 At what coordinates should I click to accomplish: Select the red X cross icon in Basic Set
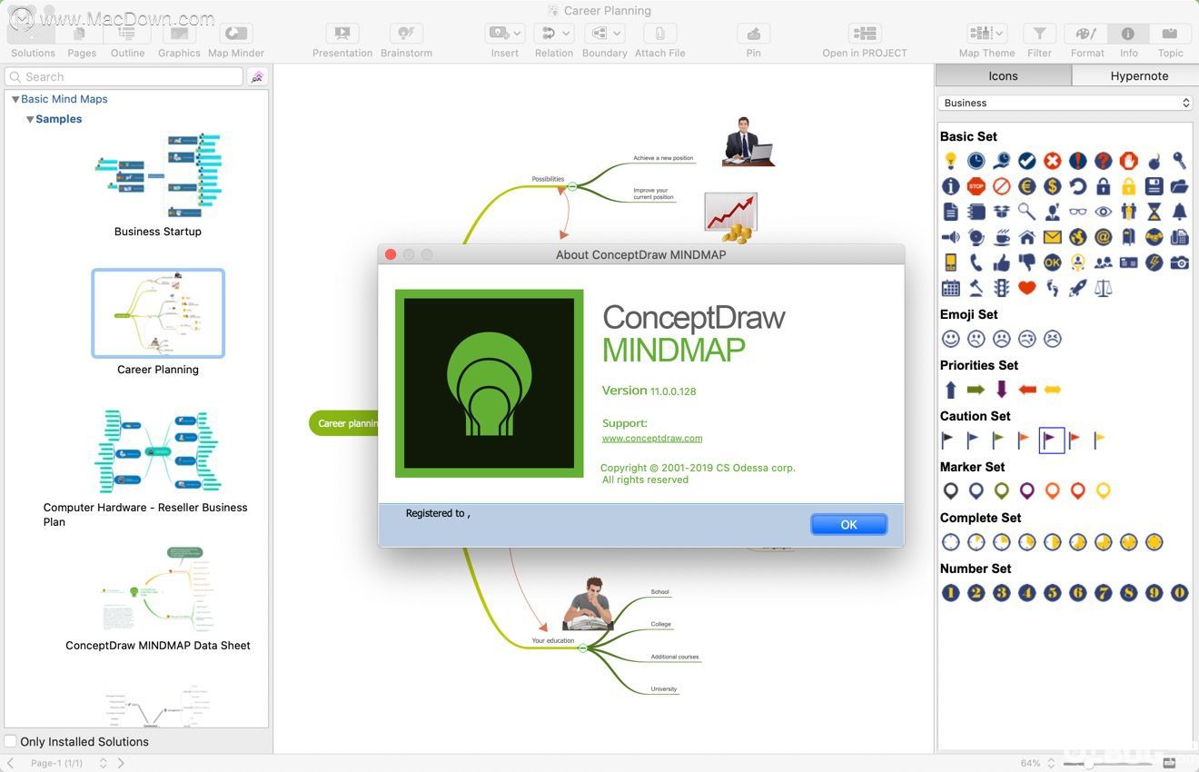tap(1053, 161)
